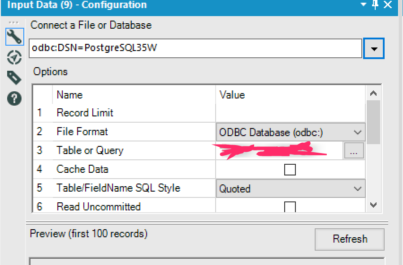Select the wrench Configuration icon
The height and width of the screenshot is (265, 403).
click(14, 37)
